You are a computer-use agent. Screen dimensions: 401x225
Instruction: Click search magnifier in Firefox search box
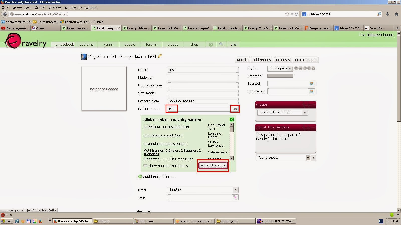point(379,14)
